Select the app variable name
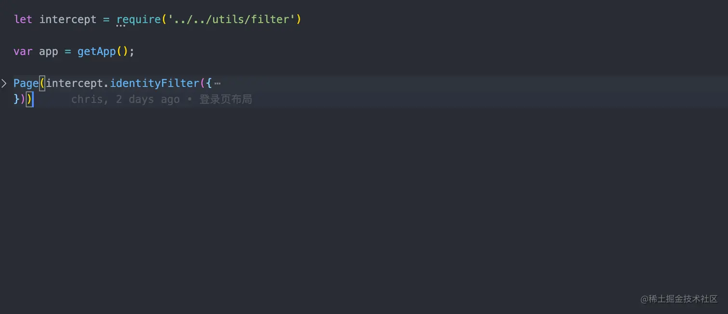 (x=49, y=51)
